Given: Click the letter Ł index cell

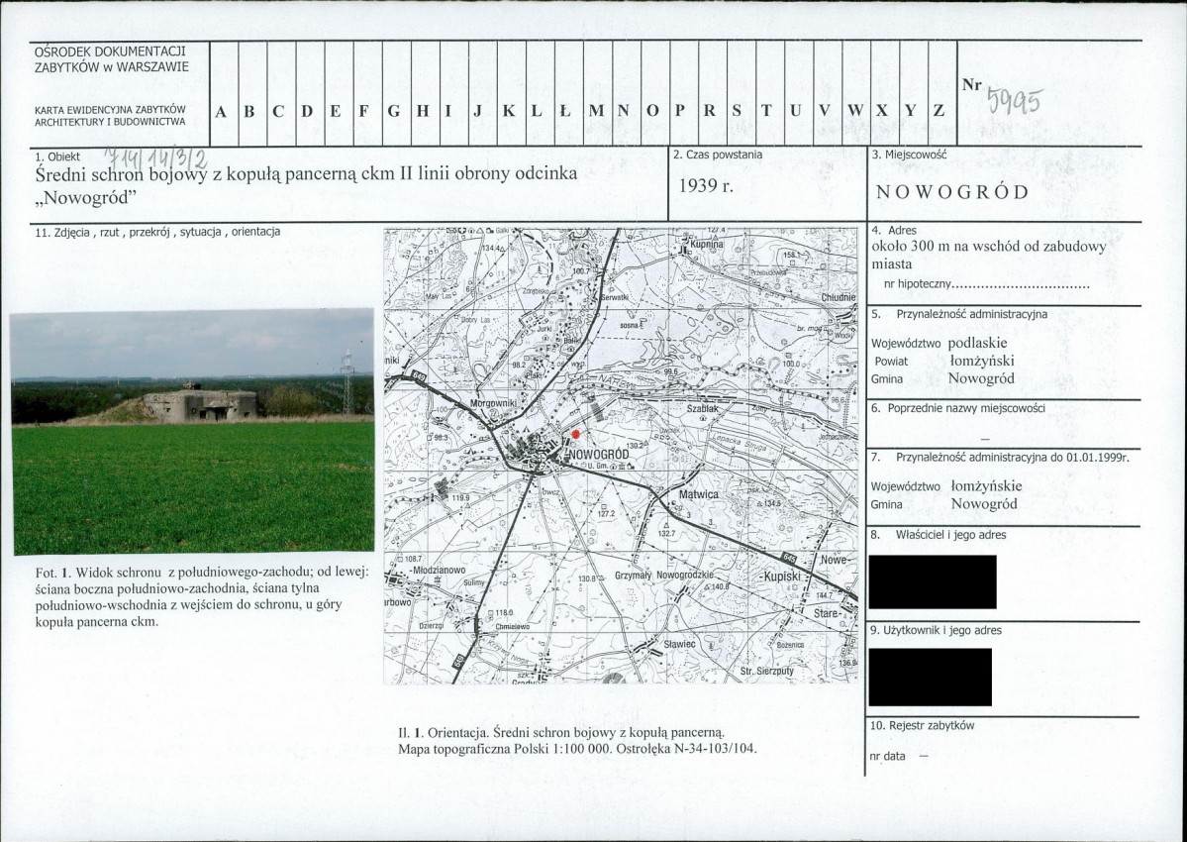Looking at the screenshot, I should point(569,93).
